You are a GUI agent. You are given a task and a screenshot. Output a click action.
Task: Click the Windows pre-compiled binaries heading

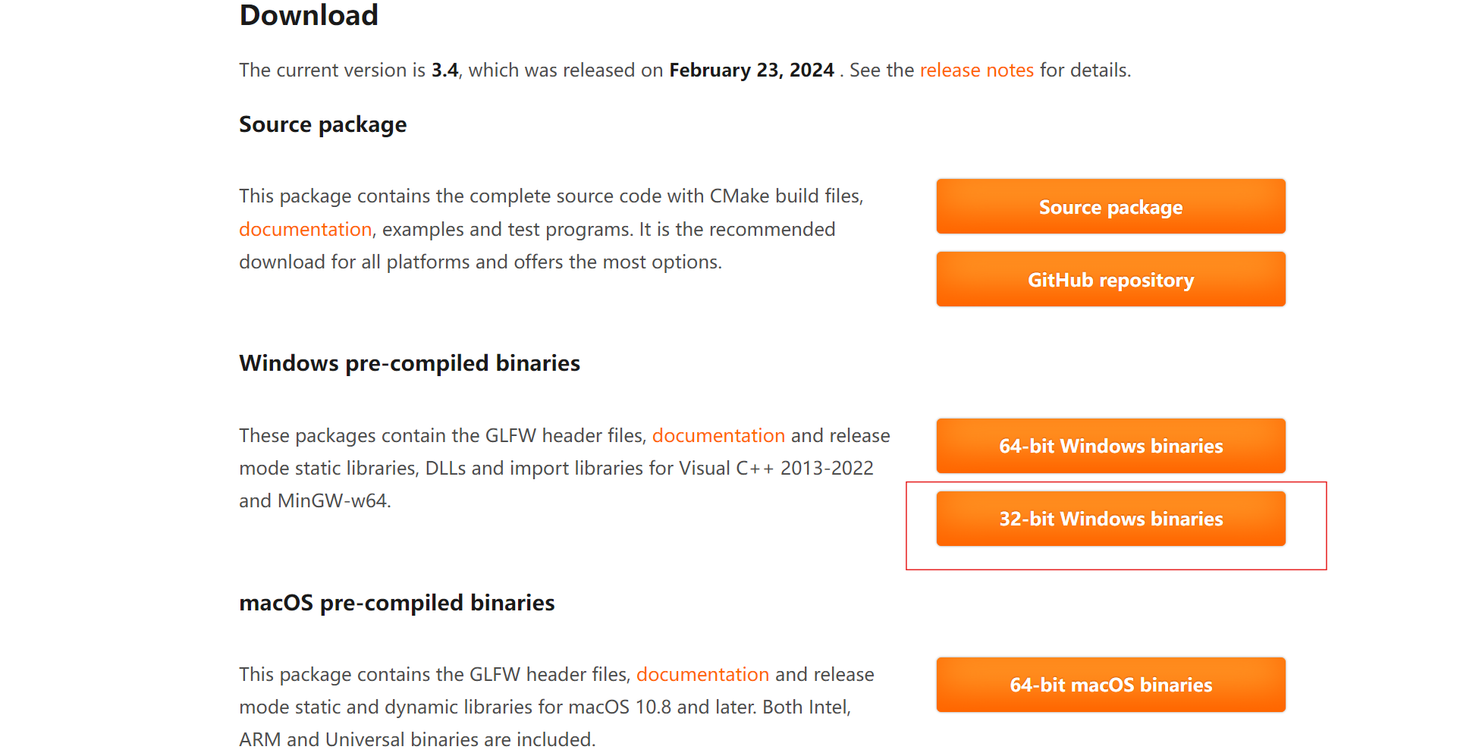point(409,363)
